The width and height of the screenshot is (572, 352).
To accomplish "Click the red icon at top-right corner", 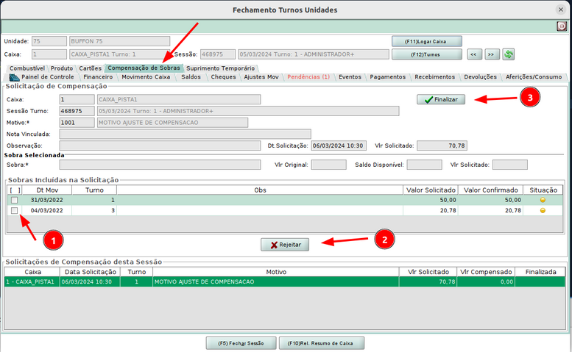I will pos(562,26).
